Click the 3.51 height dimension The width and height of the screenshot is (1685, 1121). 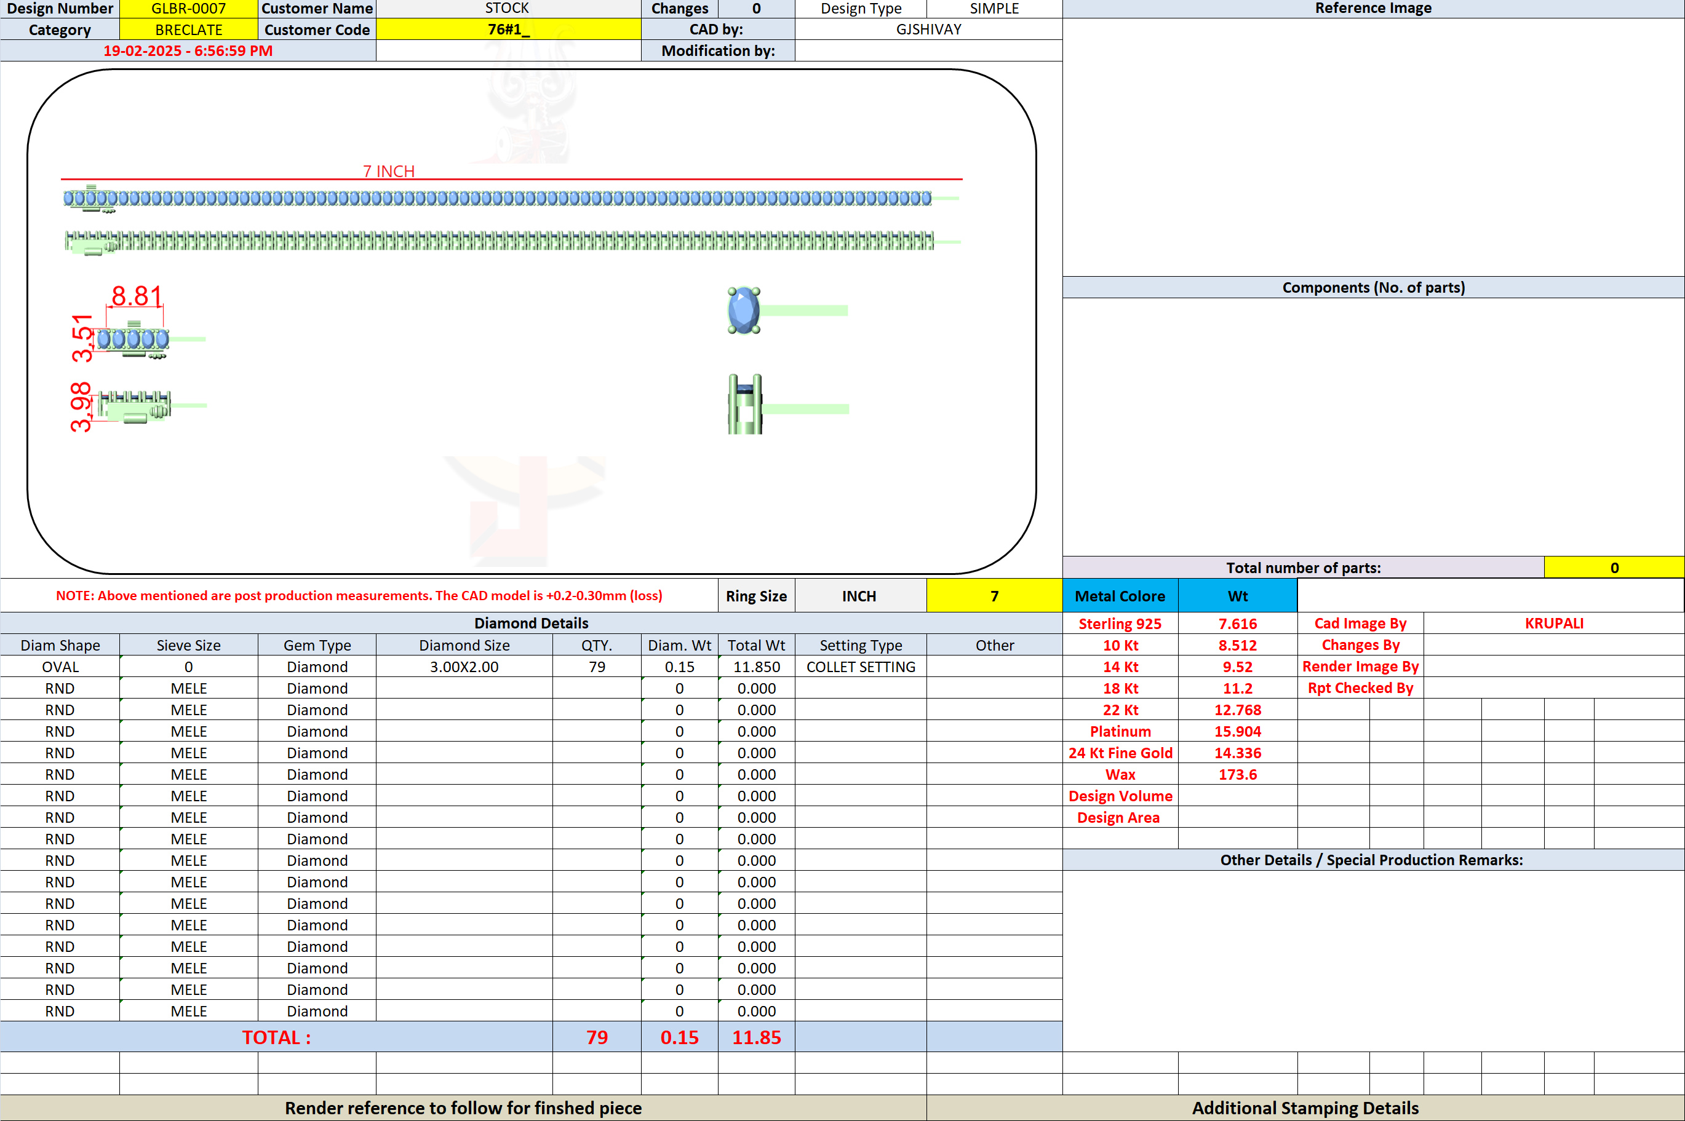(82, 338)
